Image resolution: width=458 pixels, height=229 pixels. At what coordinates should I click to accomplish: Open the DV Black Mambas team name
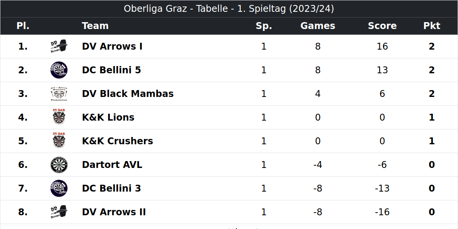click(128, 94)
